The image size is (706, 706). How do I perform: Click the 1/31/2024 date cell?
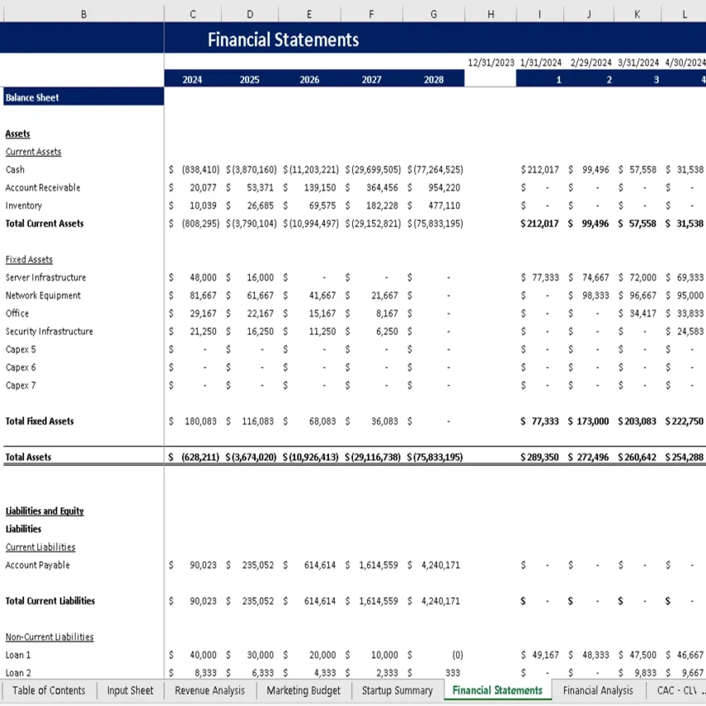(541, 62)
